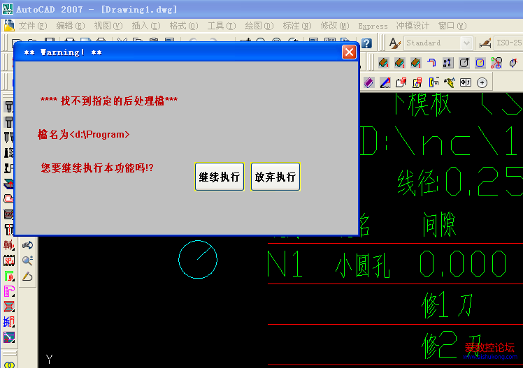Open the 格式(O) menu

(184, 26)
